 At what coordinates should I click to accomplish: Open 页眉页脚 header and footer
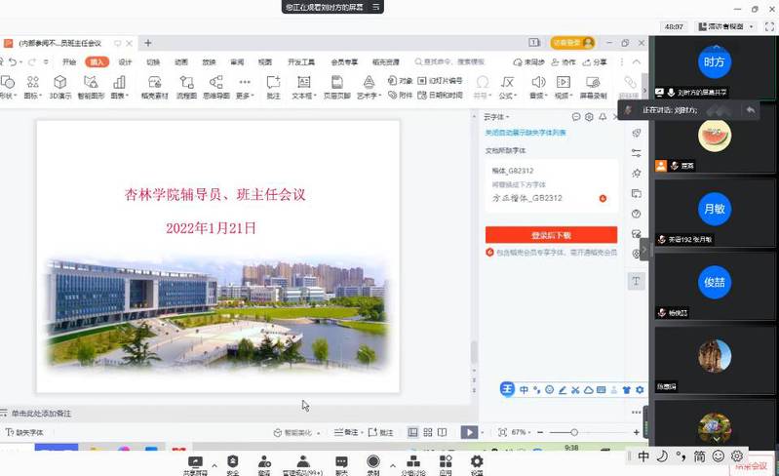tap(336, 87)
